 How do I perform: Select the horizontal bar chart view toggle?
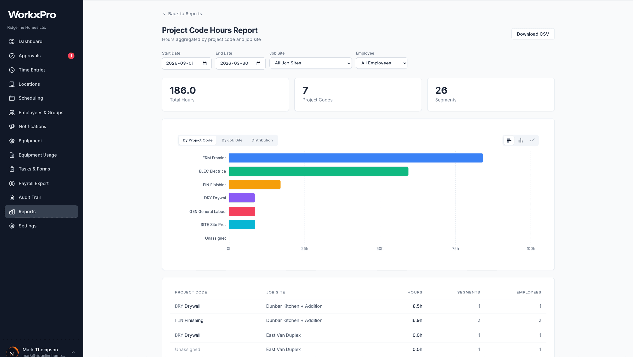pyautogui.click(x=509, y=140)
